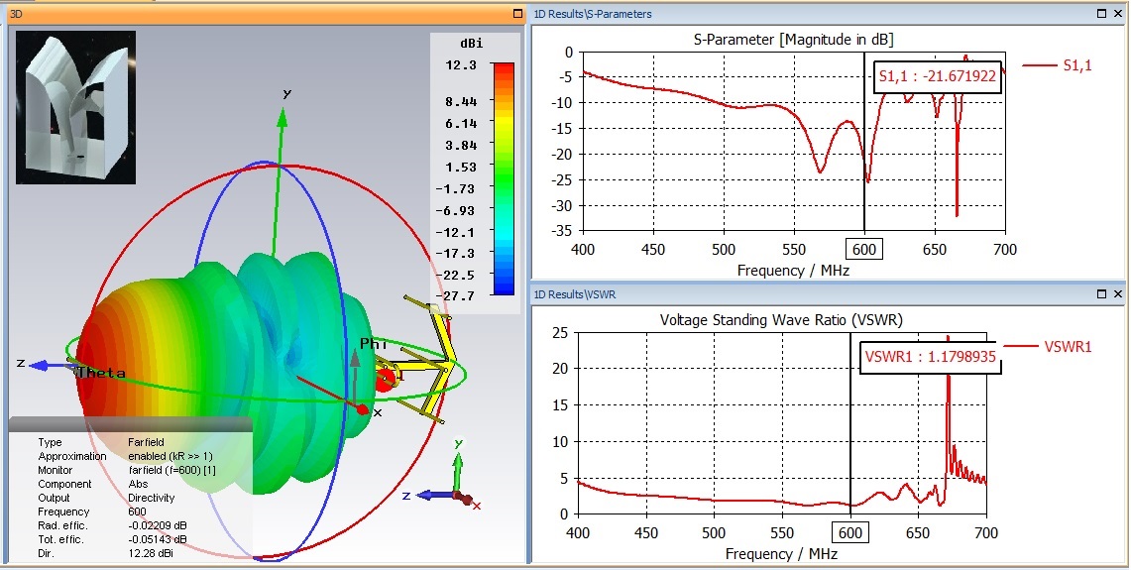
Task: Maximize the VSWR results panel
Action: coord(1102,294)
